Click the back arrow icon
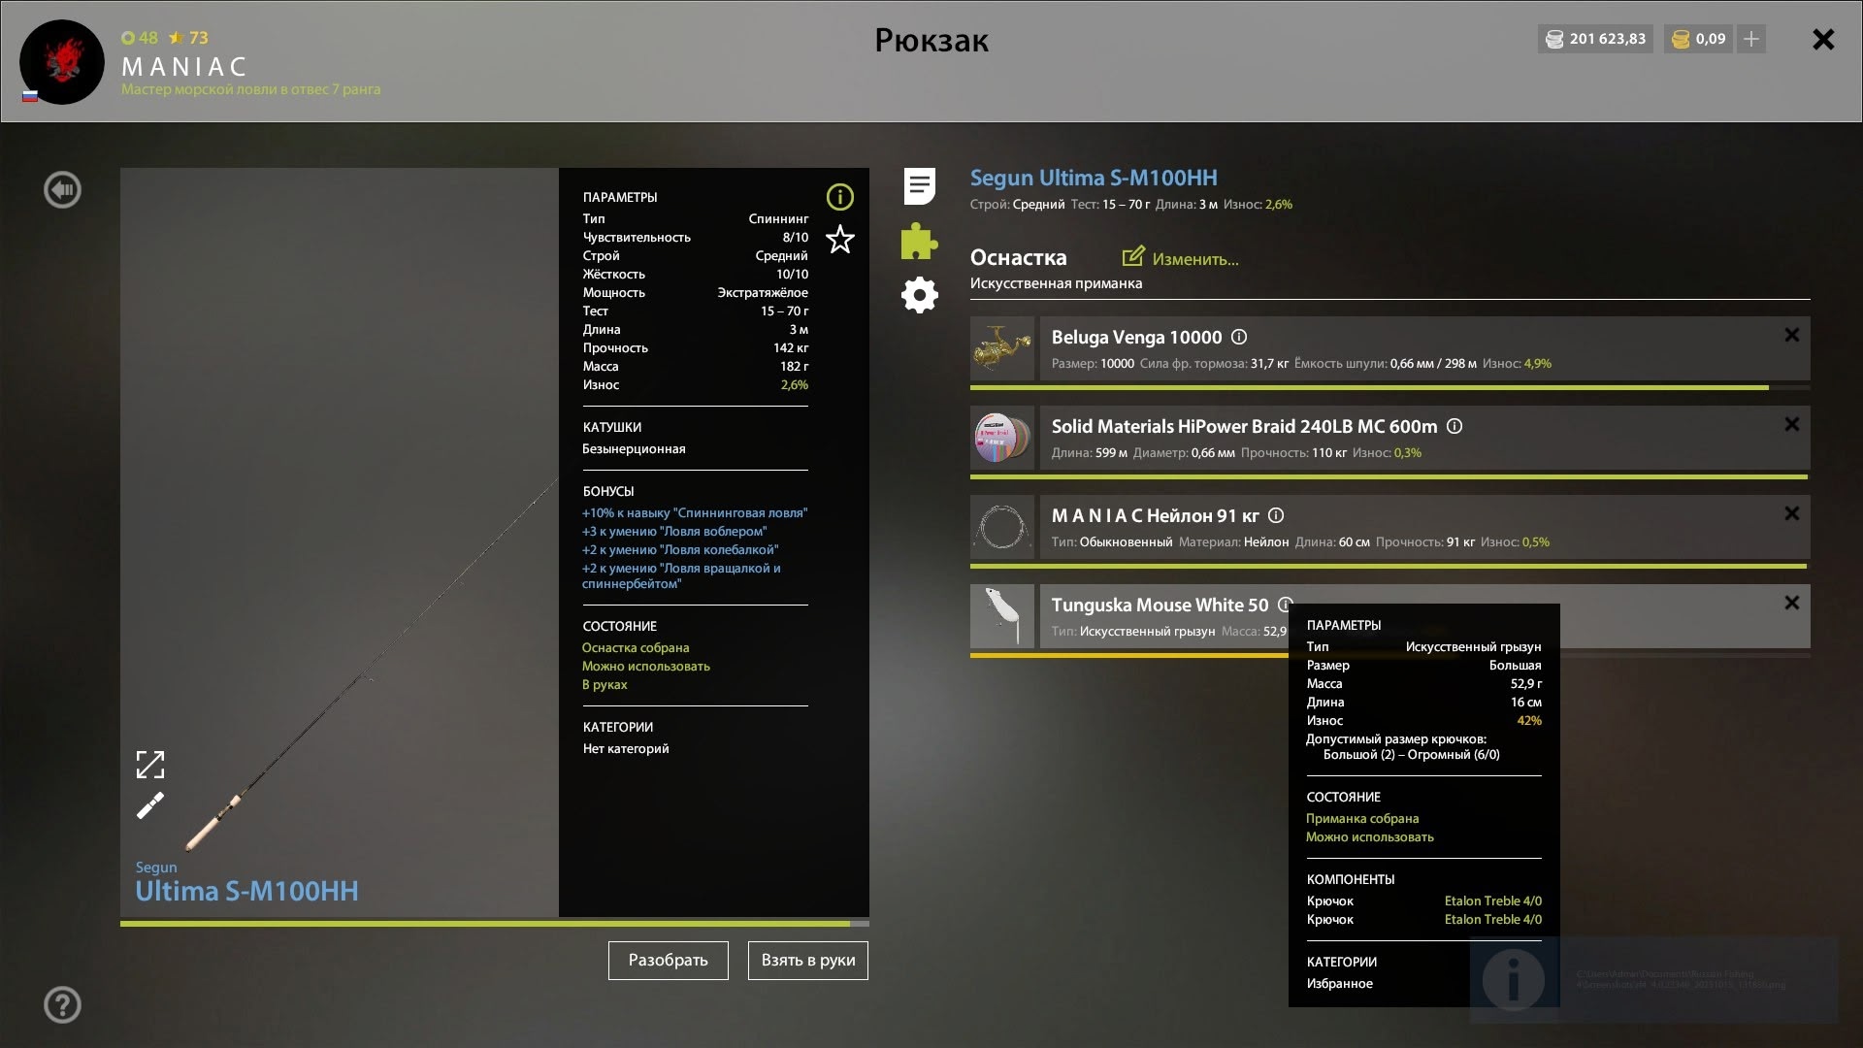 click(x=63, y=190)
